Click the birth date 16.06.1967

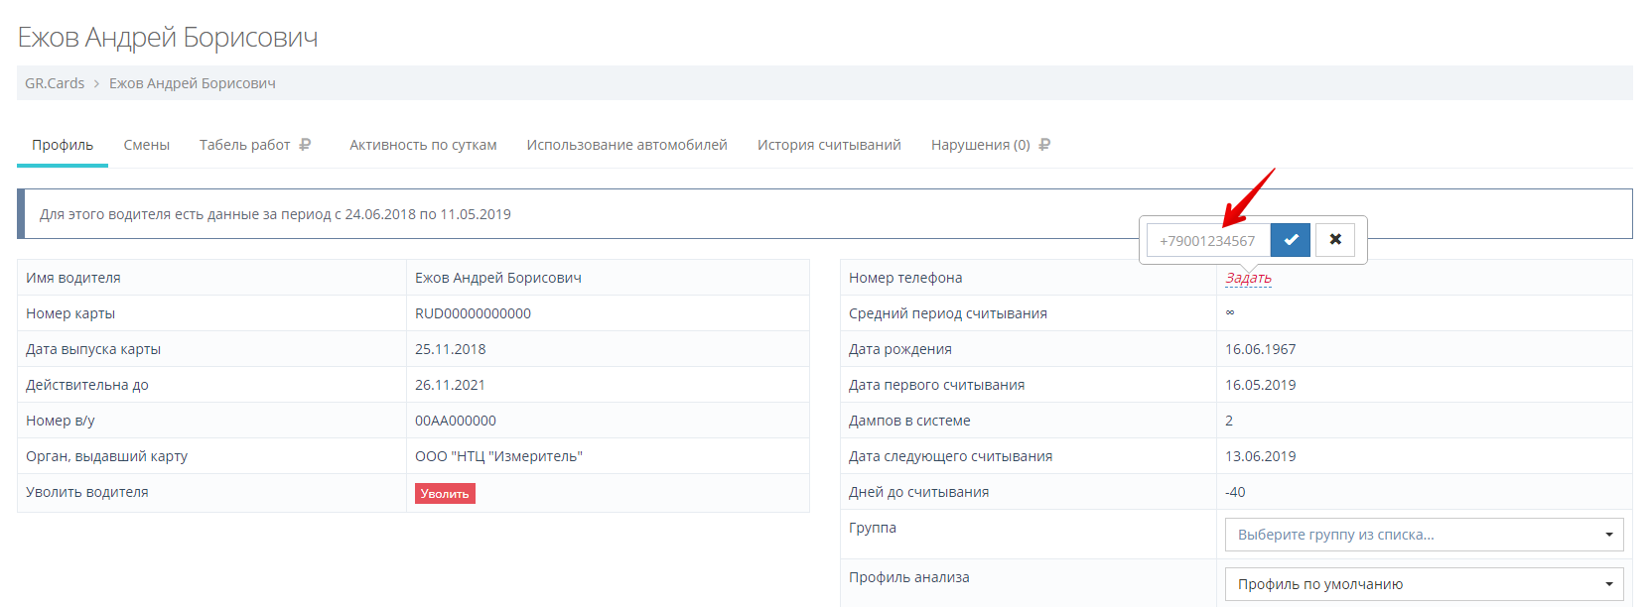tap(1261, 349)
